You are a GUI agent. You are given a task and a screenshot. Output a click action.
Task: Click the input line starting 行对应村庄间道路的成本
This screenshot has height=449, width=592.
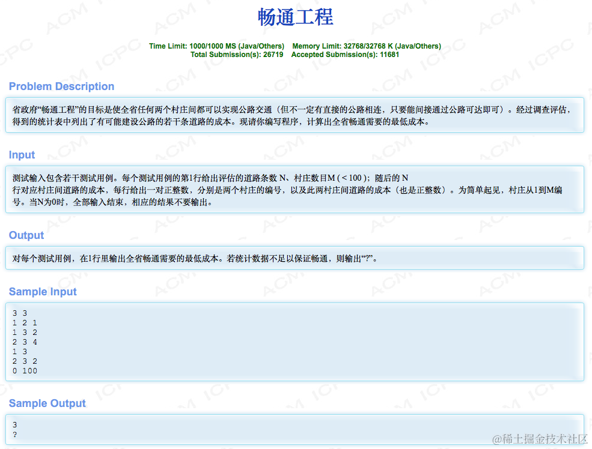pos(287,190)
